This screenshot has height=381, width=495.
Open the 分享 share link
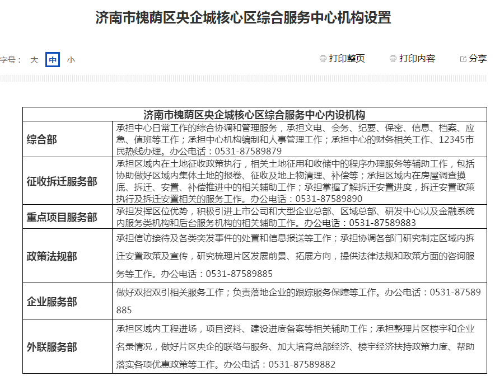coord(478,58)
